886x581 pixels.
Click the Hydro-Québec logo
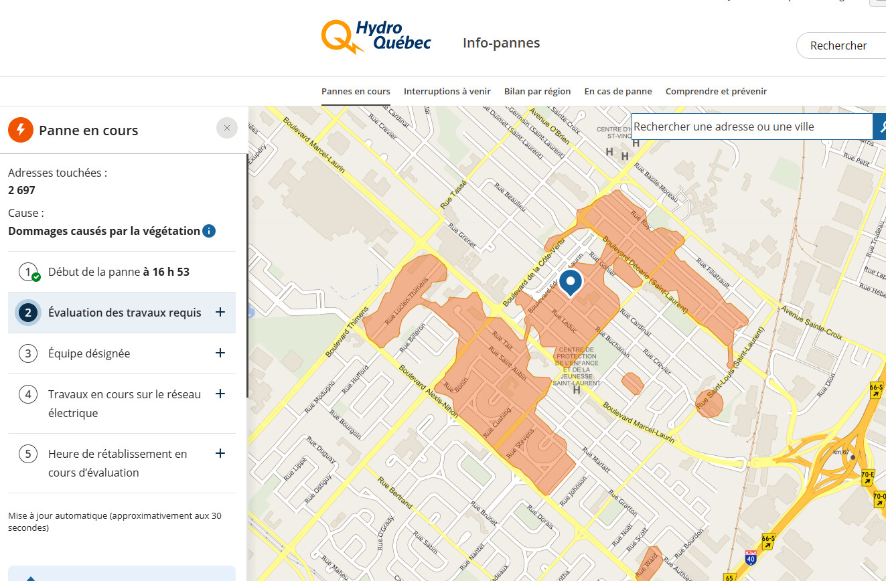tap(376, 37)
